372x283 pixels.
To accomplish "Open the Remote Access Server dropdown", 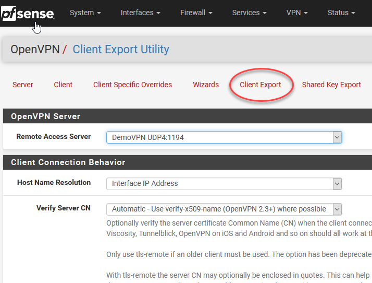I will point(224,137).
